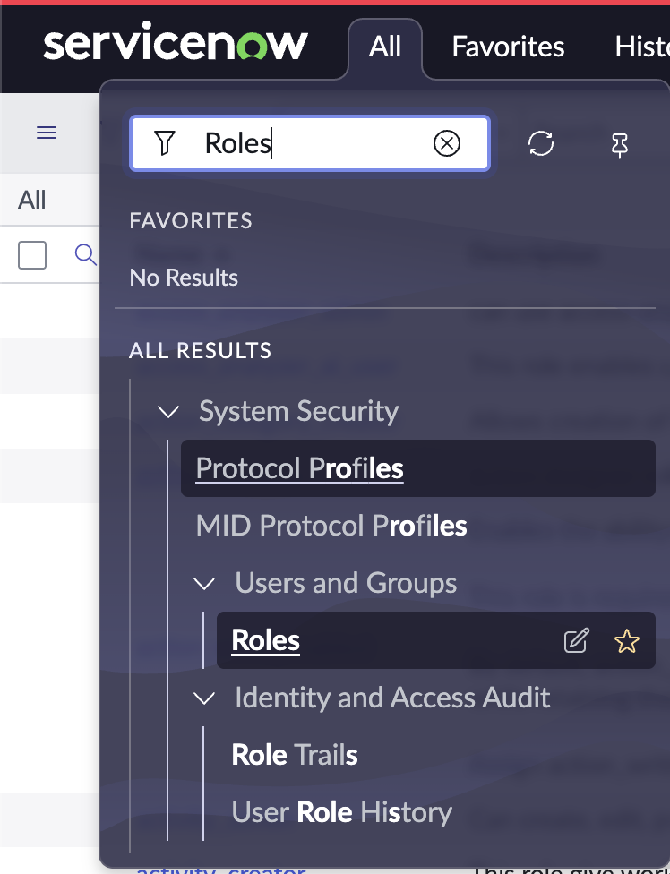The height and width of the screenshot is (874, 670).
Task: Switch to the Favorites tab
Action: click(508, 47)
